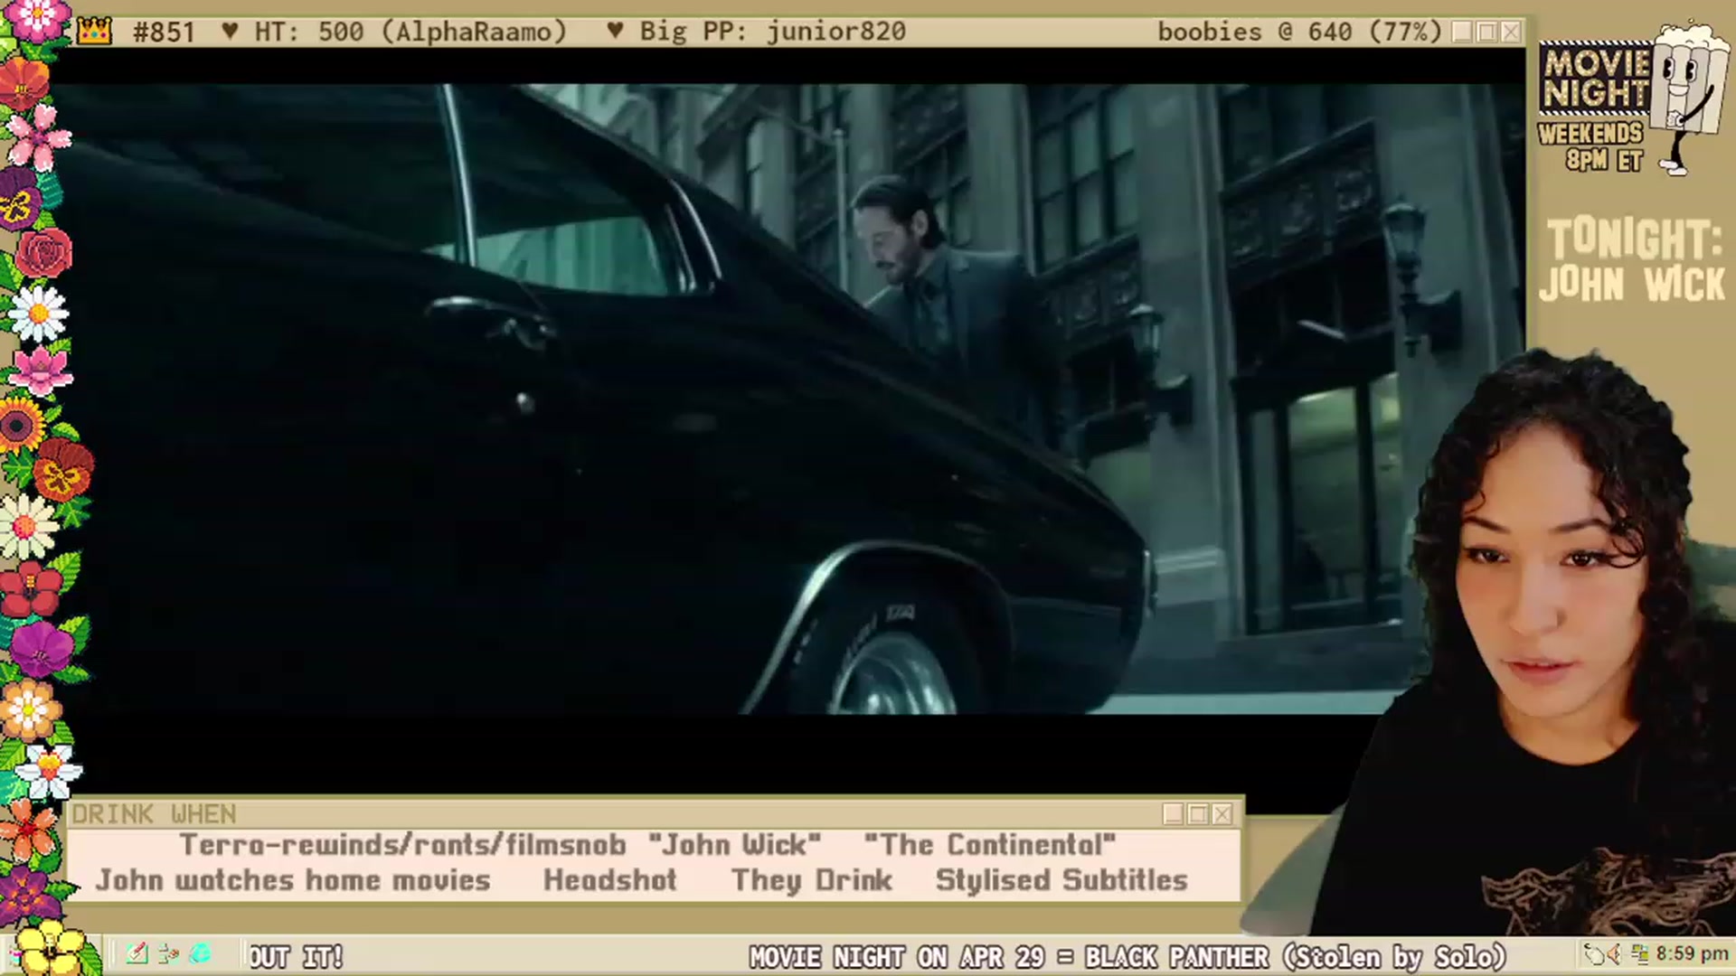Click the "#851" counter in the top bar
The width and height of the screenshot is (1736, 976).
coord(164,33)
